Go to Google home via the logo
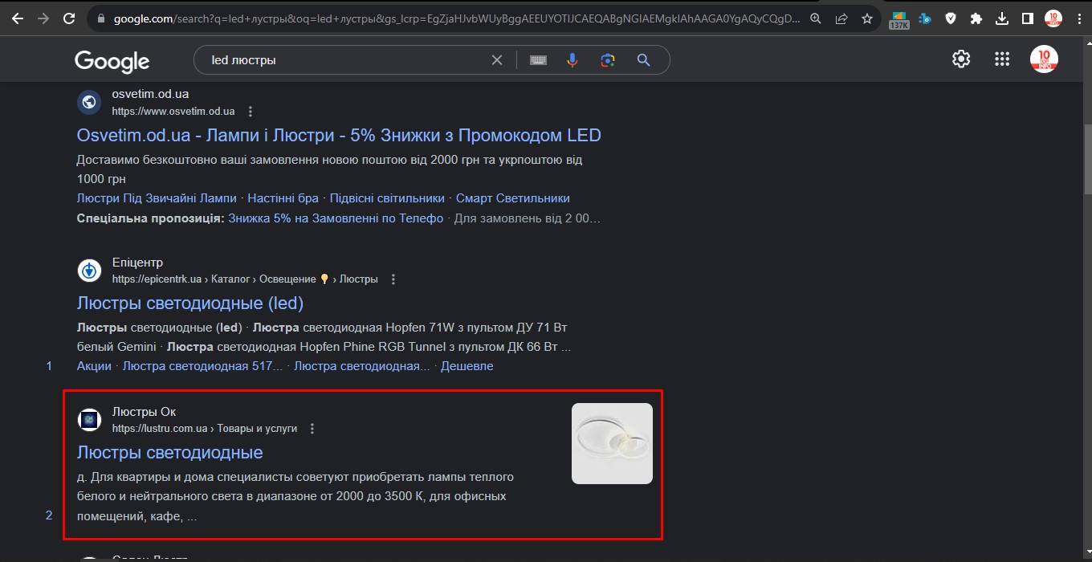The height and width of the screenshot is (562, 1092). point(112,60)
